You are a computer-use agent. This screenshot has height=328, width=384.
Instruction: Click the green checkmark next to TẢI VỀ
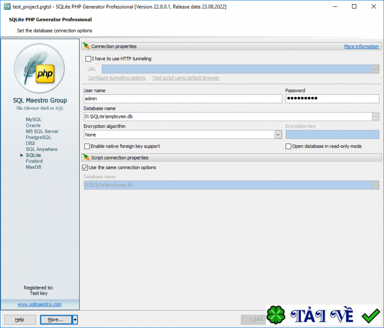pos(370,316)
